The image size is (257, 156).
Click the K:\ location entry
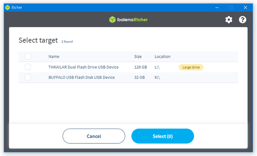click(157, 78)
